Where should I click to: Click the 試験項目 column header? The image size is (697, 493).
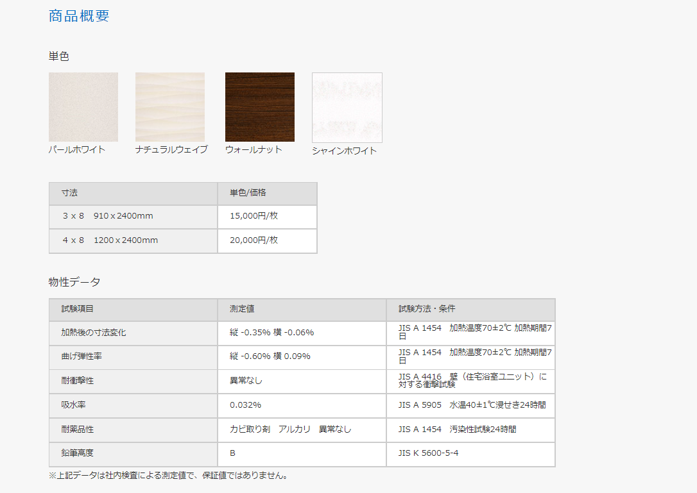coord(77,309)
